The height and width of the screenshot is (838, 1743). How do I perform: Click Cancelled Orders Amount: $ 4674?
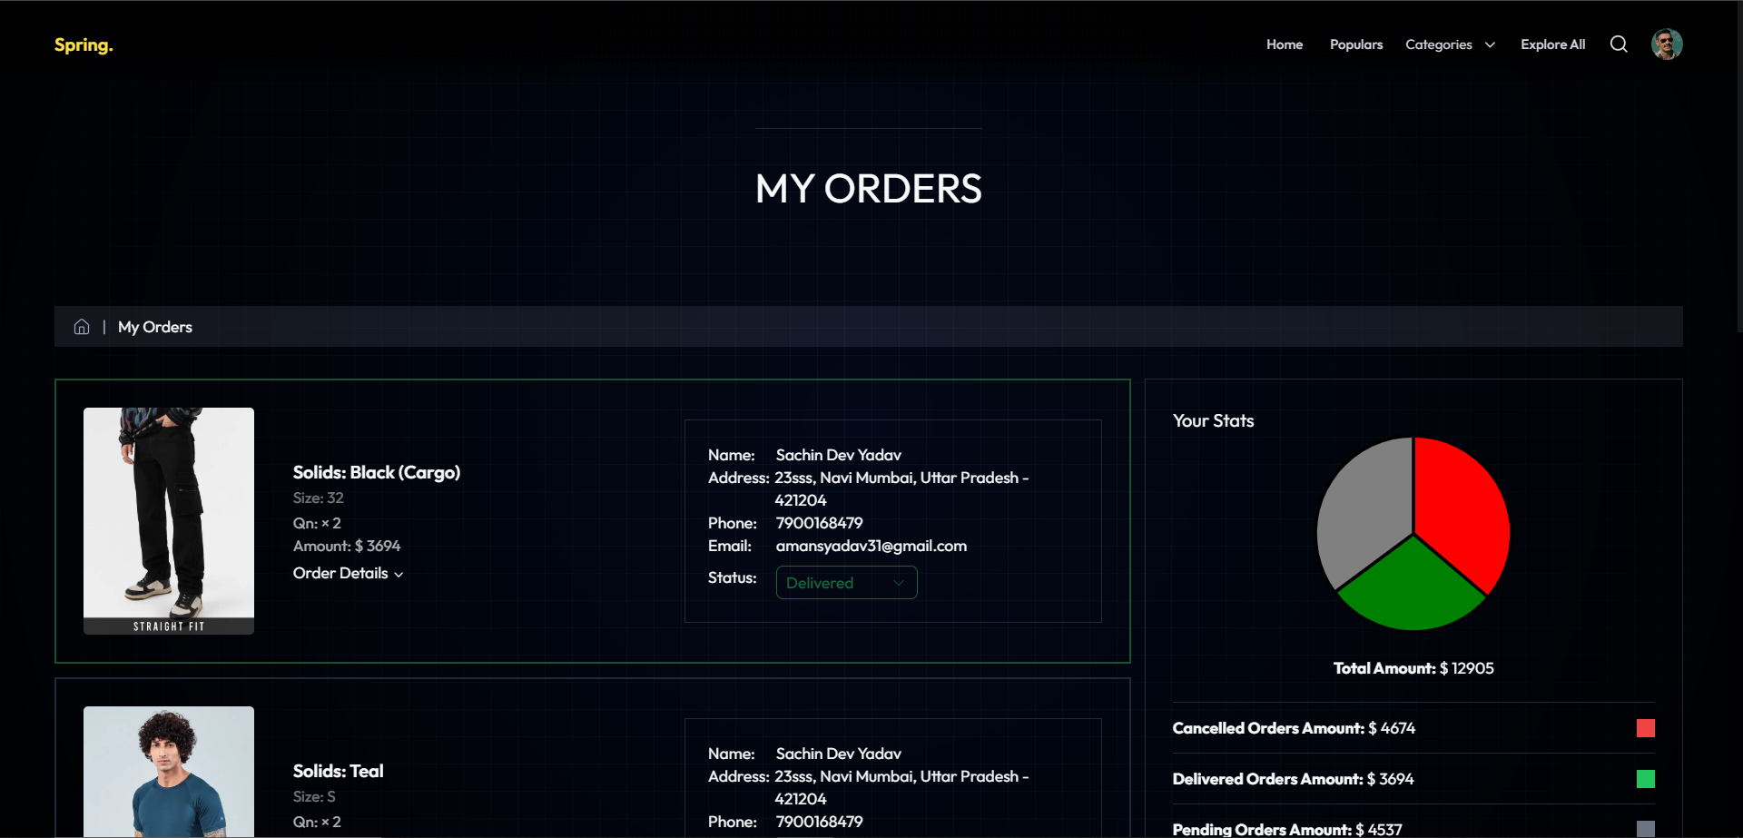click(1294, 728)
